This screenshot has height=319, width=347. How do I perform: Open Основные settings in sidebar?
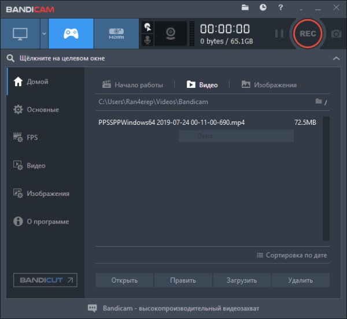point(46,109)
